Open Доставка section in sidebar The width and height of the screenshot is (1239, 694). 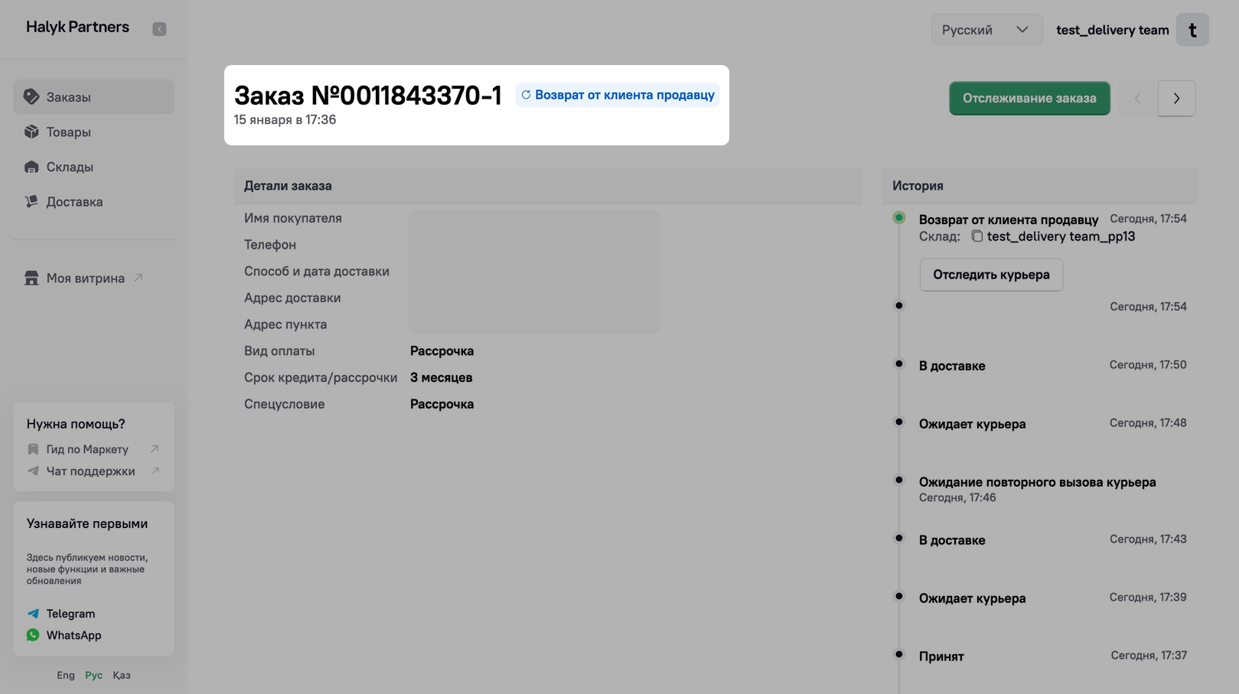point(74,202)
